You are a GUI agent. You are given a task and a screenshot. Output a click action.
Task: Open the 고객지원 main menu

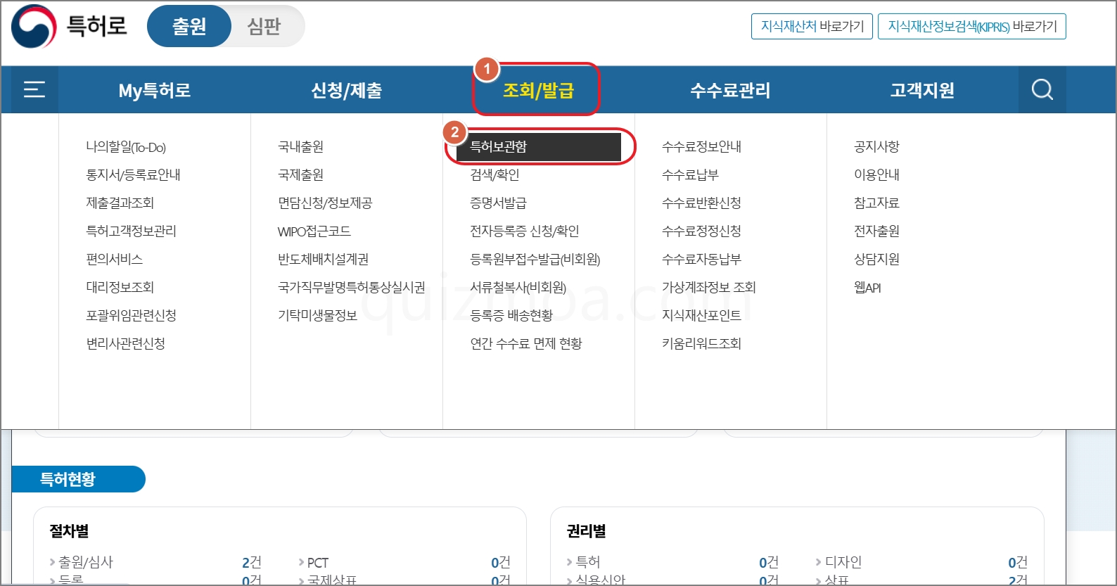coord(922,90)
